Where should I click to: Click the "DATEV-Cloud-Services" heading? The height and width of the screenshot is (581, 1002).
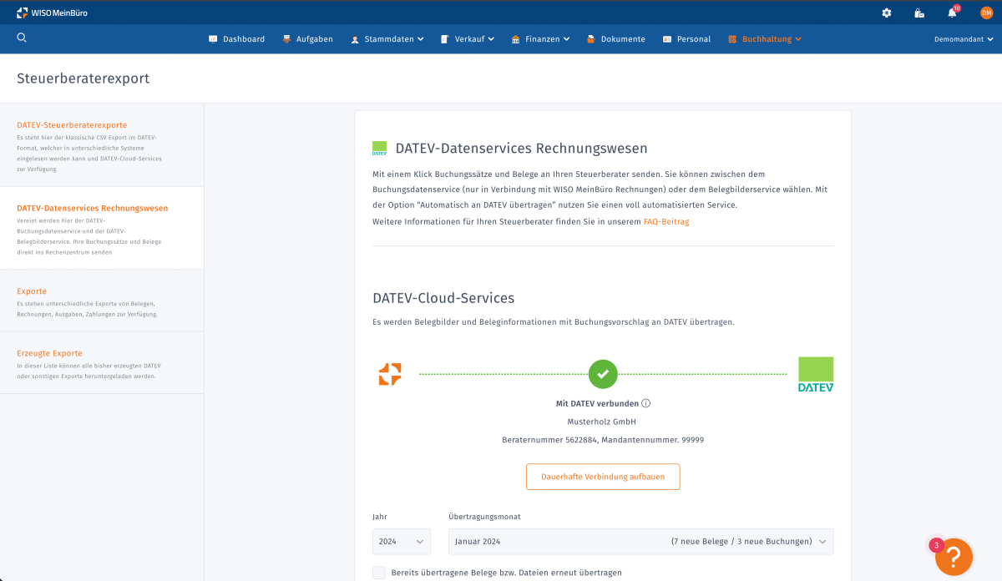point(443,298)
